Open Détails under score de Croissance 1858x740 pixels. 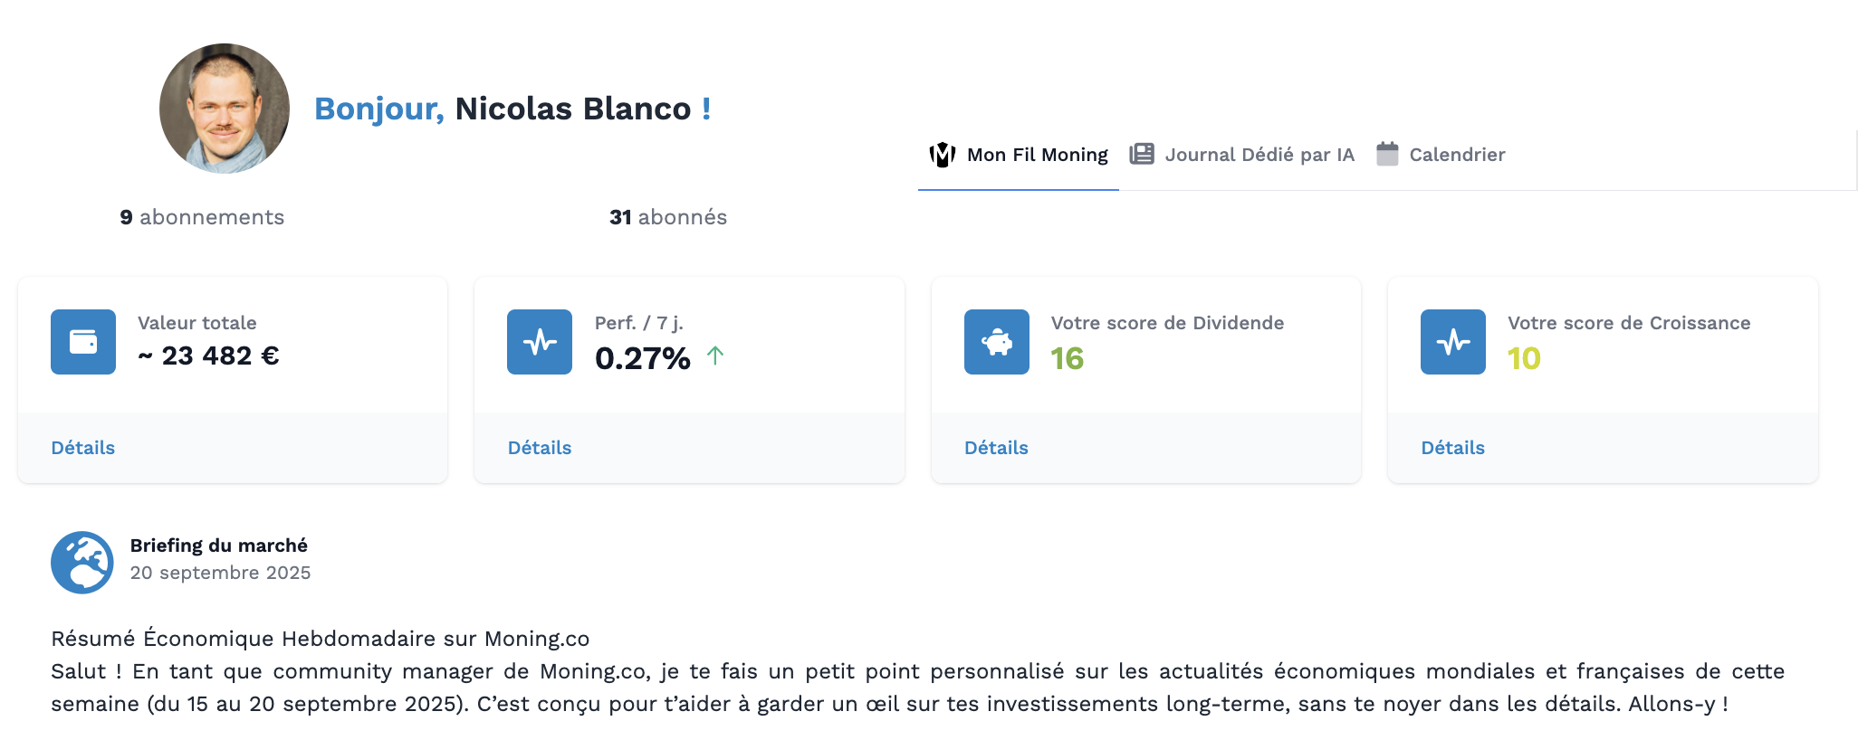tap(1452, 448)
